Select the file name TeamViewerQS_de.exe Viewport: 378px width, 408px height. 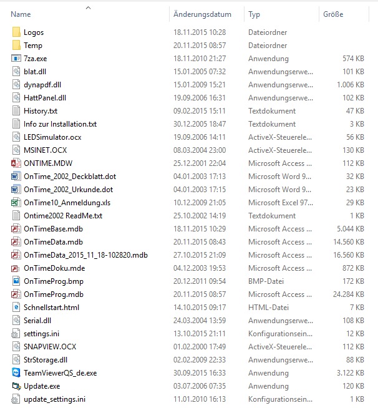[x=60, y=373]
